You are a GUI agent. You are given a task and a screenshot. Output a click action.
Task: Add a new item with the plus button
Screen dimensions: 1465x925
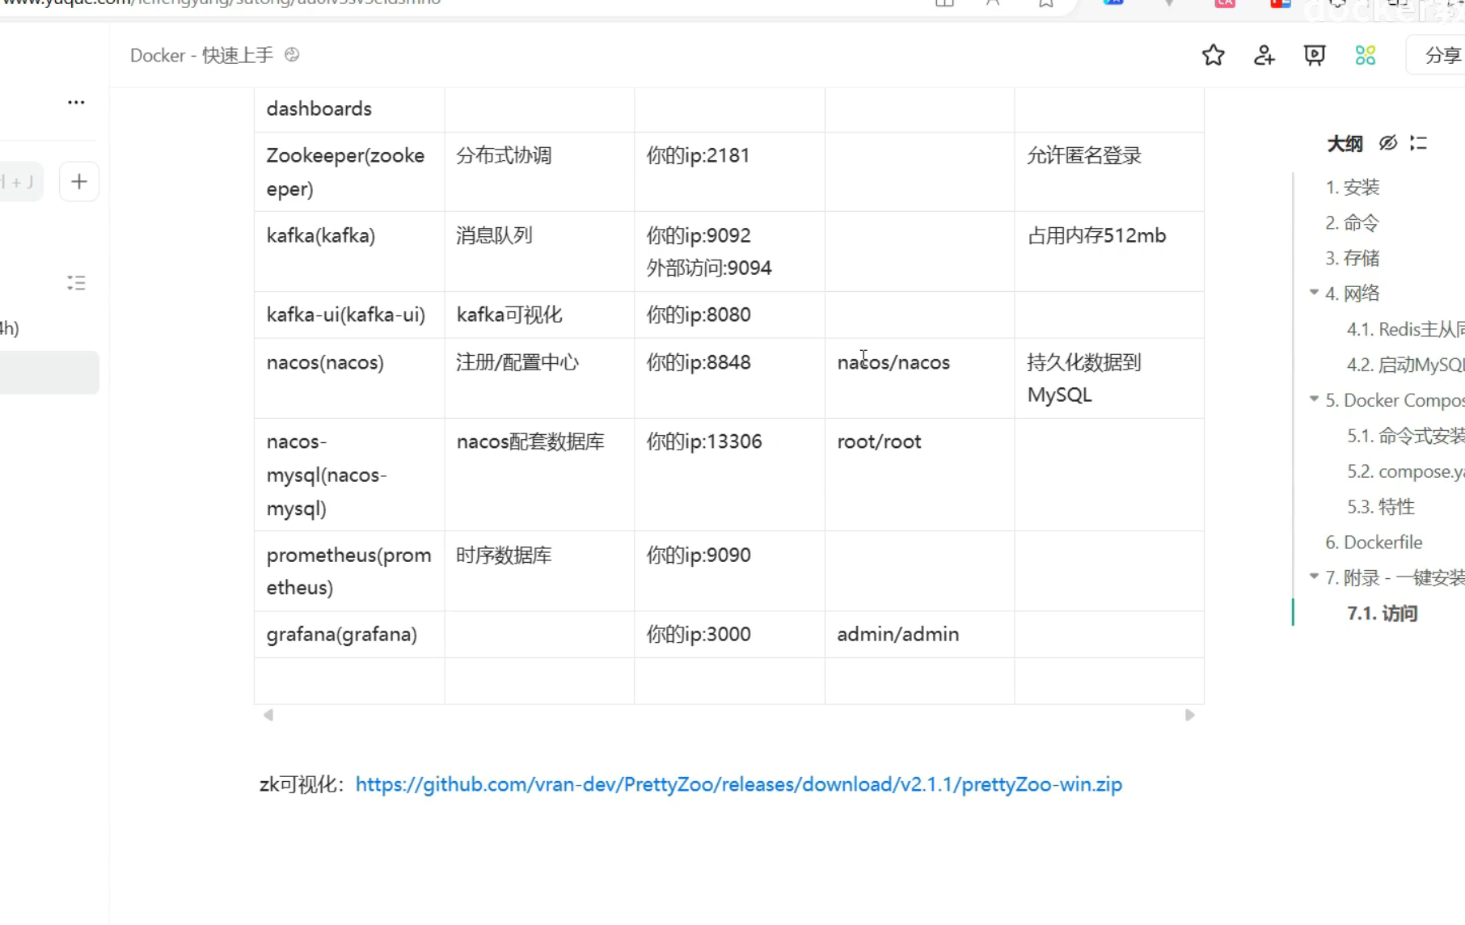pos(79,181)
